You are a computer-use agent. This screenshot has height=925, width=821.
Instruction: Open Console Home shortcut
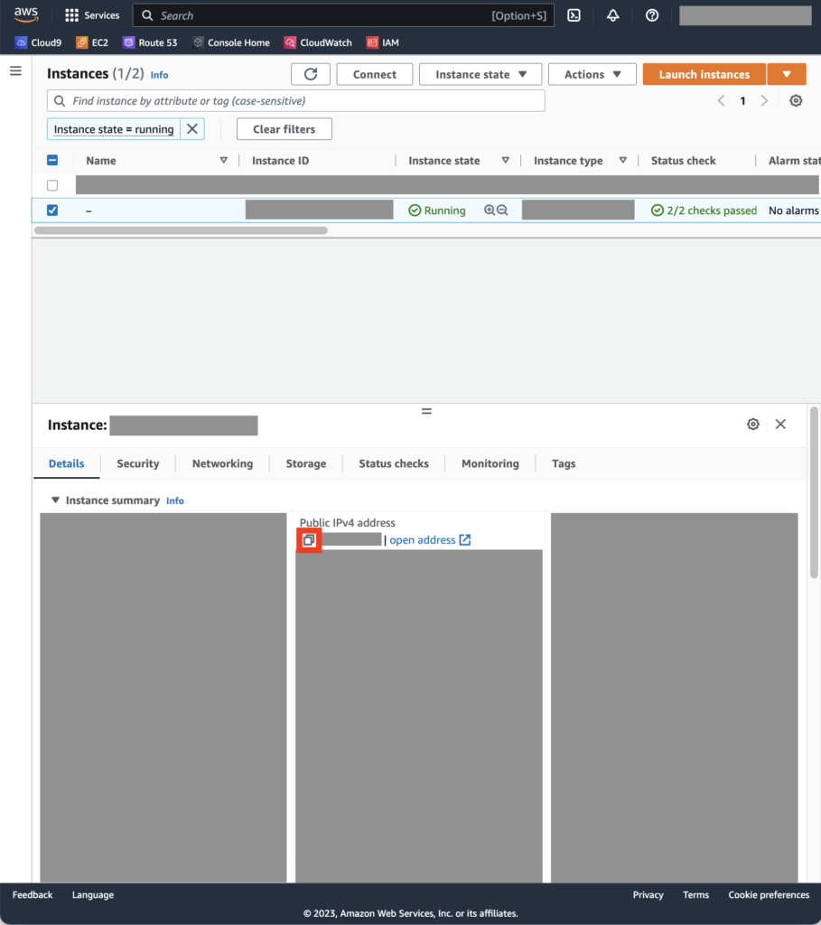point(231,42)
